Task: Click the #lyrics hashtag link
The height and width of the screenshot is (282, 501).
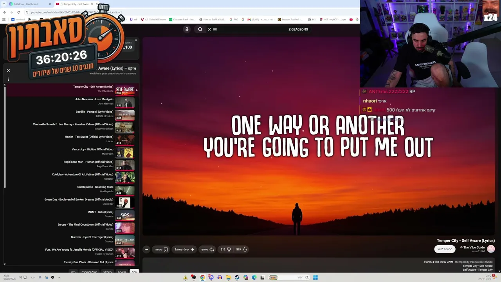Action: coord(488,262)
